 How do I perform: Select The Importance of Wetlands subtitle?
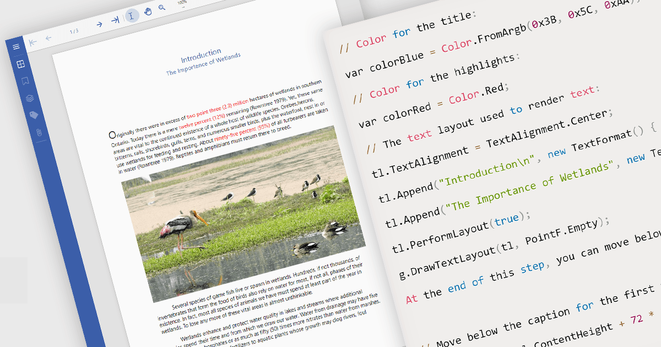coord(203,64)
